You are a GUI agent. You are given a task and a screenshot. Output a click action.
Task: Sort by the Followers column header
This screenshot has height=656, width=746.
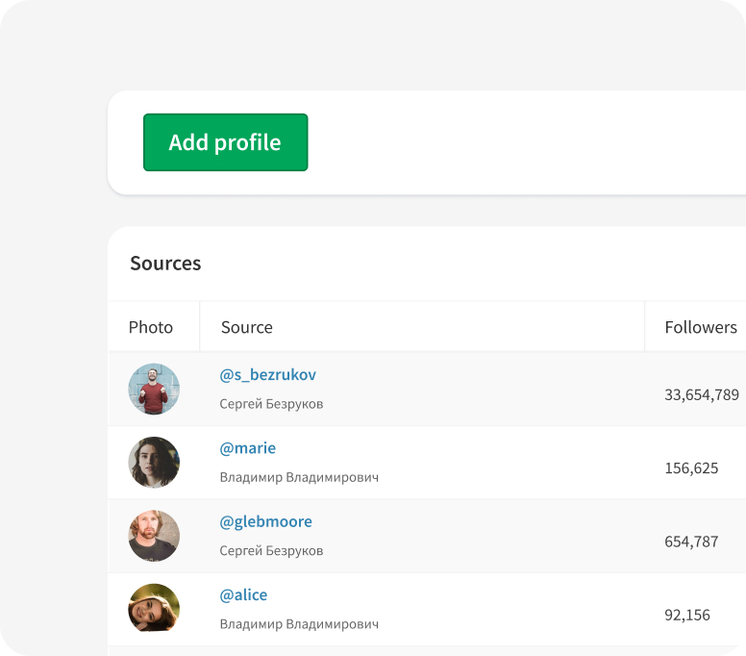tap(701, 327)
